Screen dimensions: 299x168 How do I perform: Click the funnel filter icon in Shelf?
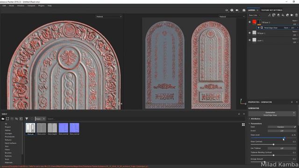[x=27, y=119]
